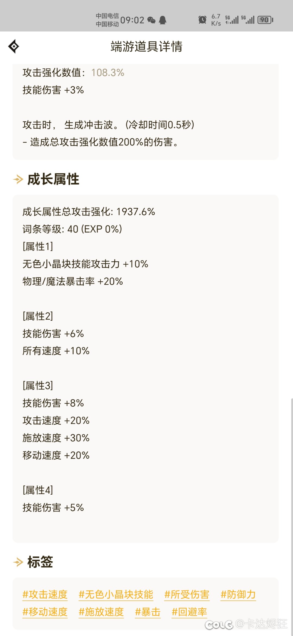Tap the 端游道具详情 page title

pos(146,46)
